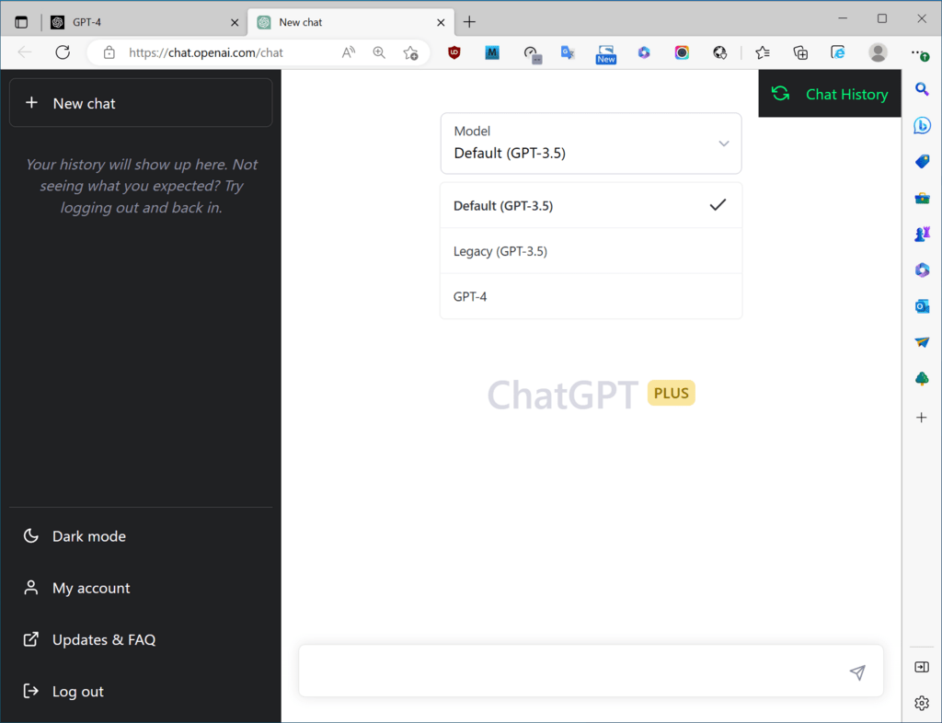Screen dimensions: 942x723
Task: Click the plus icon to customize sidebar
Action: click(x=922, y=418)
